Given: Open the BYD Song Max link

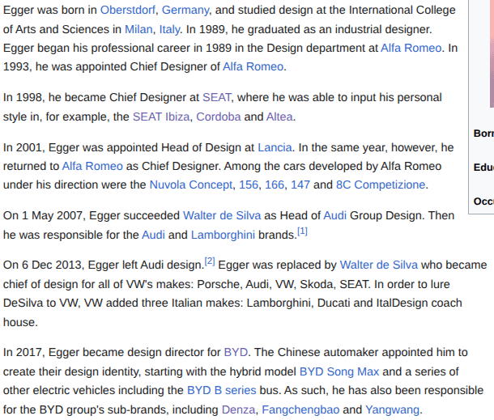Looking at the screenshot, I should pyautogui.click(x=339, y=371).
